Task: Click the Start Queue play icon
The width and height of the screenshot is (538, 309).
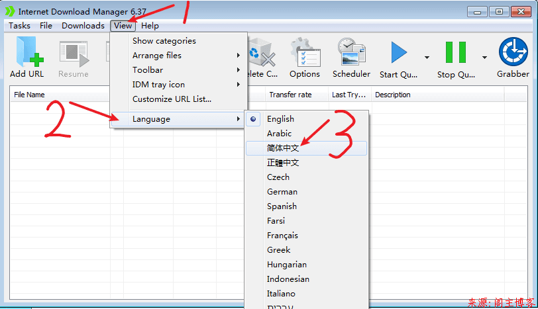Action: 399,53
